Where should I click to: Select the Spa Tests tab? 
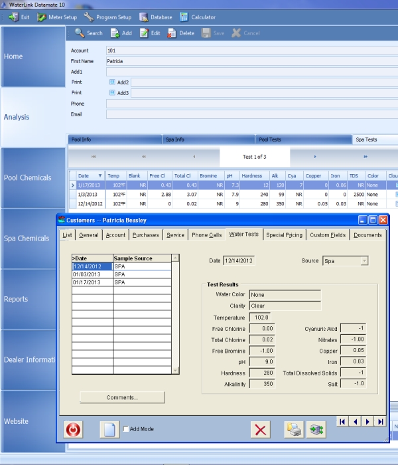click(x=375, y=139)
